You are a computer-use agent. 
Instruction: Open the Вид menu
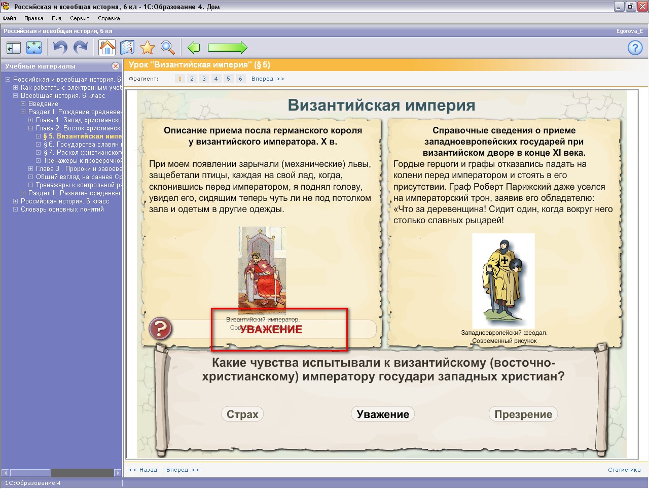[x=56, y=18]
